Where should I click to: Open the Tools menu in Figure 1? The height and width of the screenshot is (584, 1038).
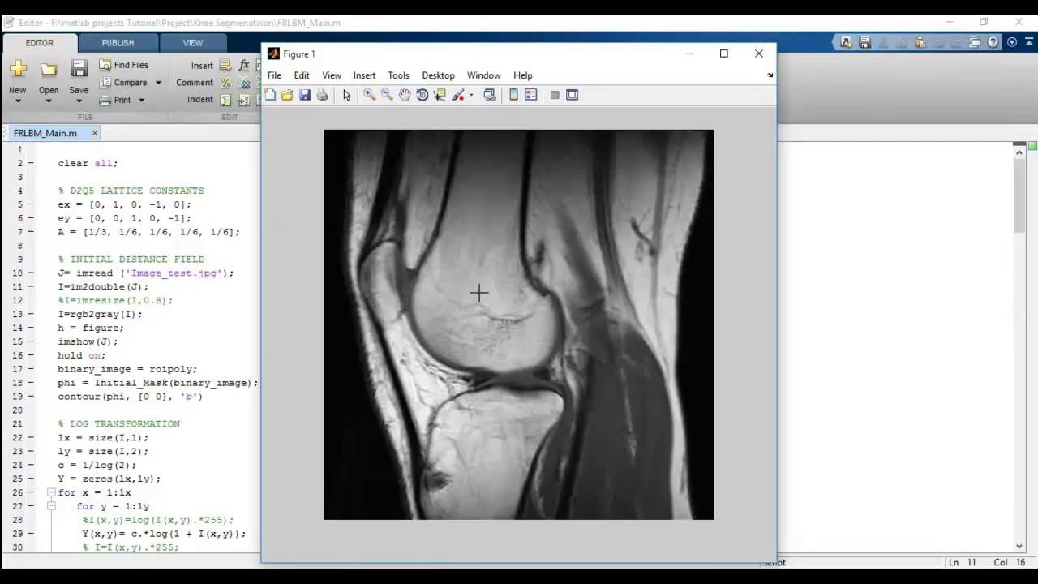(398, 75)
